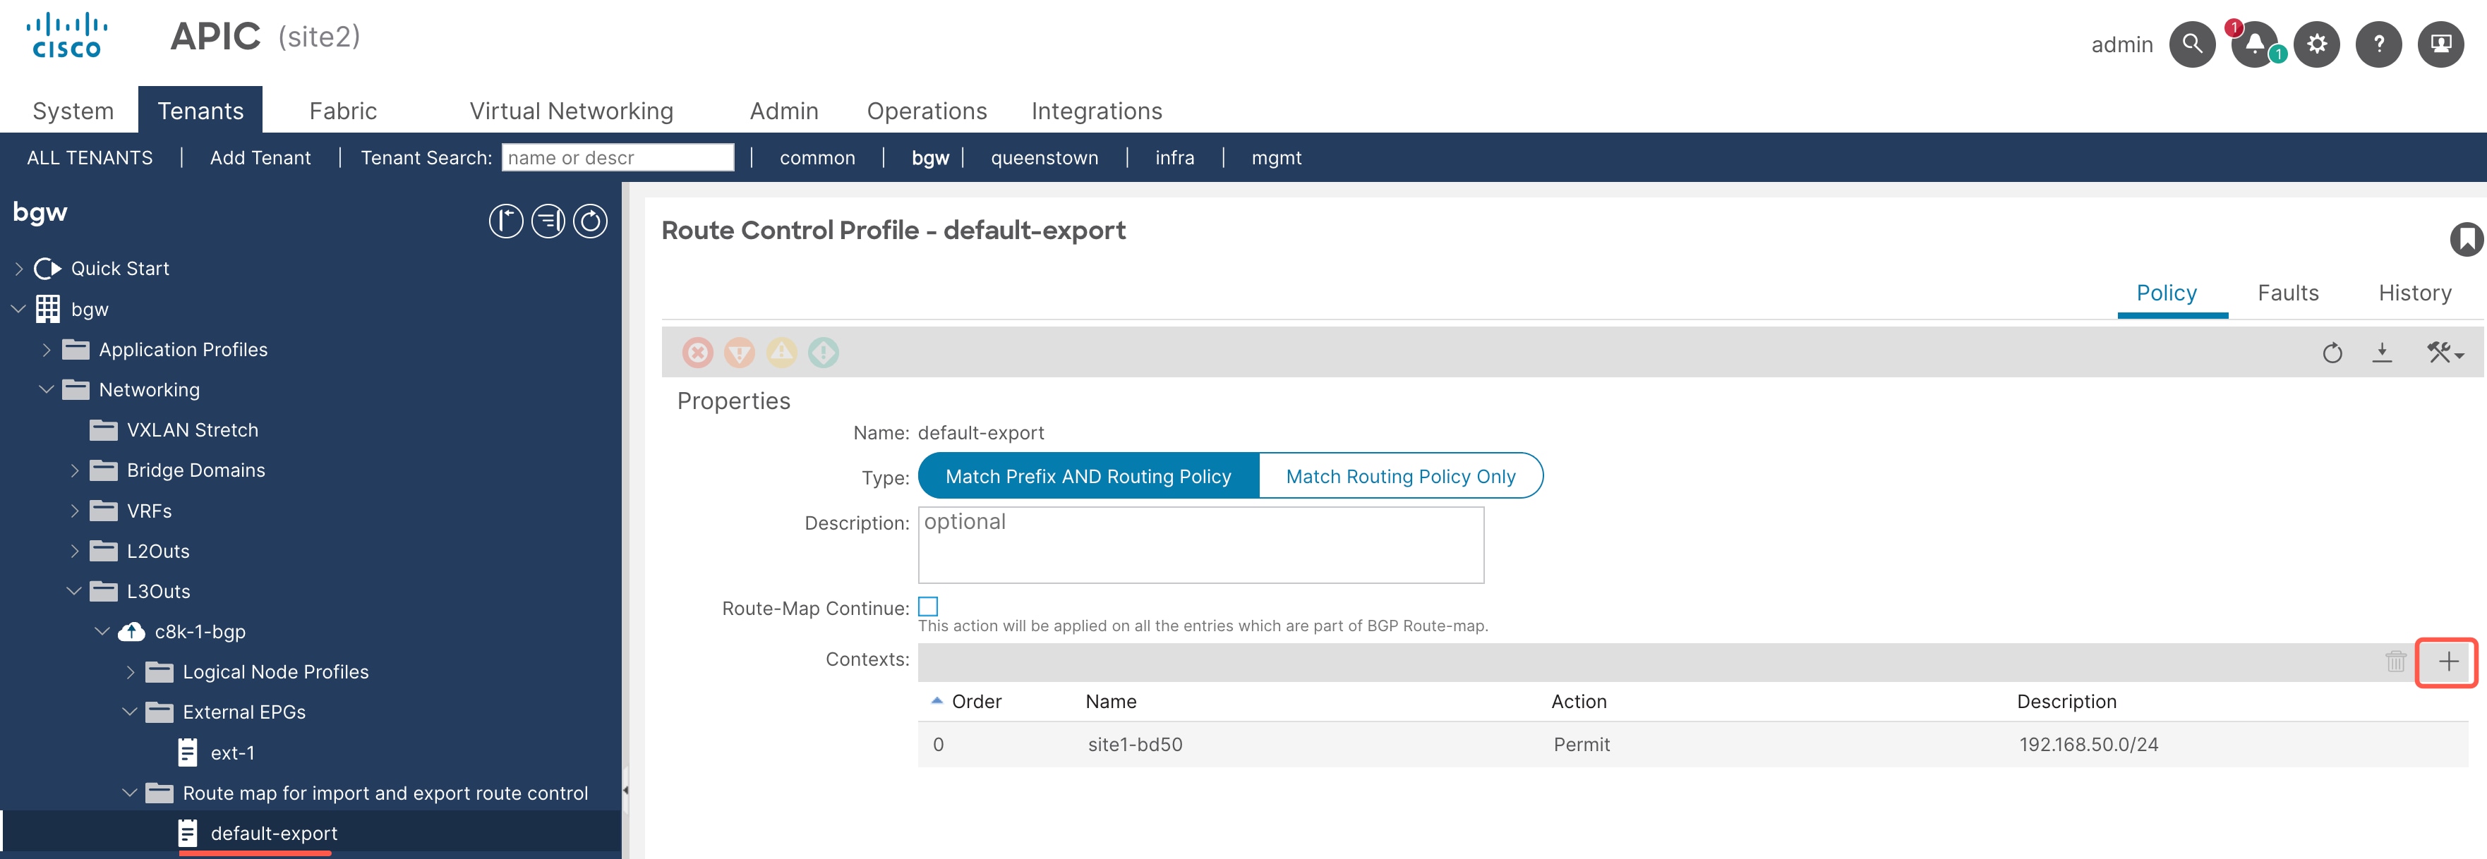Expand Quick Start node
Viewport: 2487px width, 859px height.
(18, 268)
